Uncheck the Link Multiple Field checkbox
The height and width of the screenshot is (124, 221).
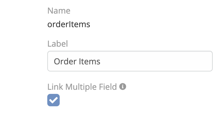(x=53, y=100)
